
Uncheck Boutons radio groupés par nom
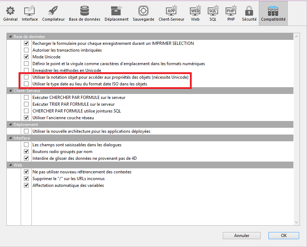click(x=26, y=152)
